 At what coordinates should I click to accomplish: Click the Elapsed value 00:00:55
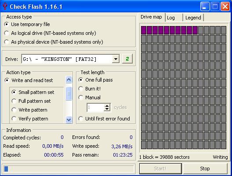54,155
